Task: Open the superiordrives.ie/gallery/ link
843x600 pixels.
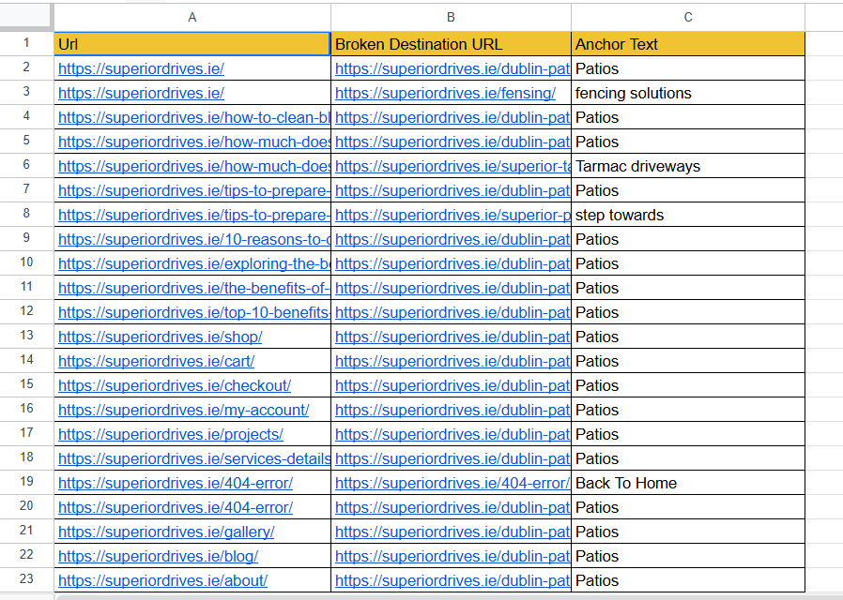Action: click(166, 532)
